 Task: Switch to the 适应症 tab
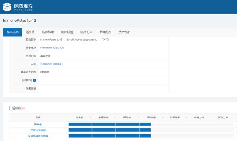click(x=30, y=32)
